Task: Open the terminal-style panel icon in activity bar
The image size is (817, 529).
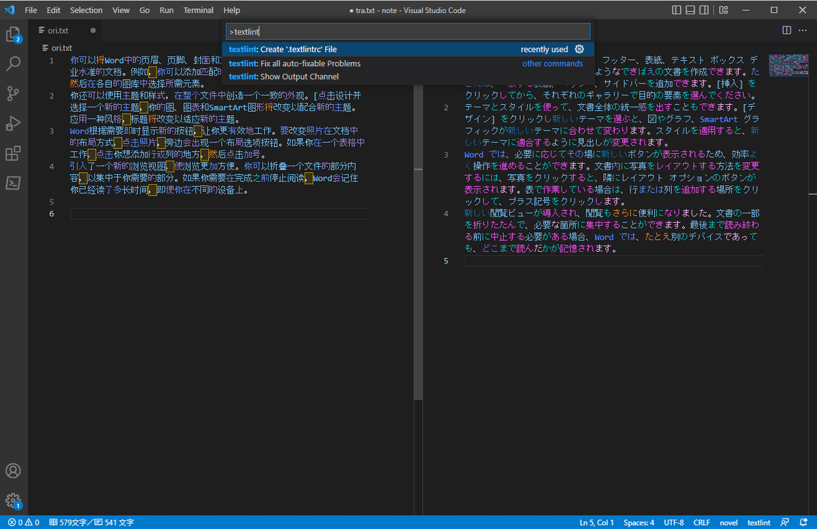Action: point(13,183)
